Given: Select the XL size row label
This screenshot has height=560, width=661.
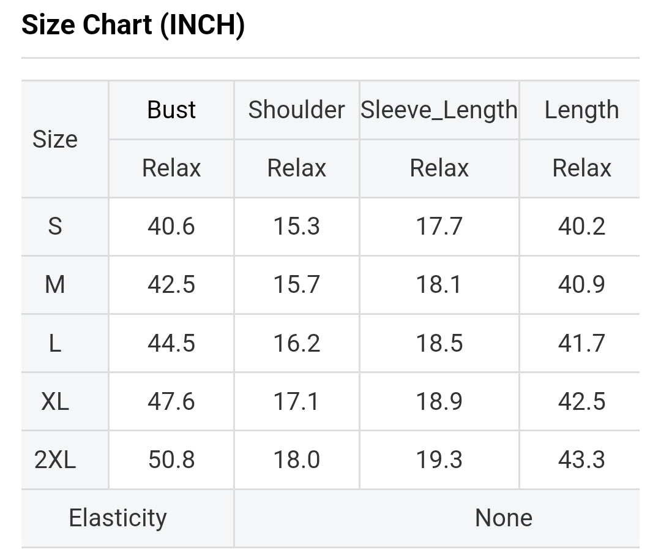Looking at the screenshot, I should pyautogui.click(x=55, y=401).
